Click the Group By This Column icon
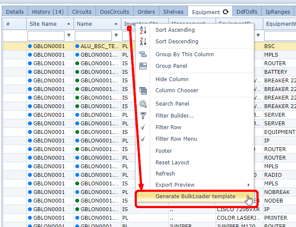The height and width of the screenshot is (227, 296). pyautogui.click(x=143, y=54)
